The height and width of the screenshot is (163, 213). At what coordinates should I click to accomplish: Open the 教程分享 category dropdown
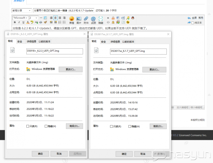point(22,10)
